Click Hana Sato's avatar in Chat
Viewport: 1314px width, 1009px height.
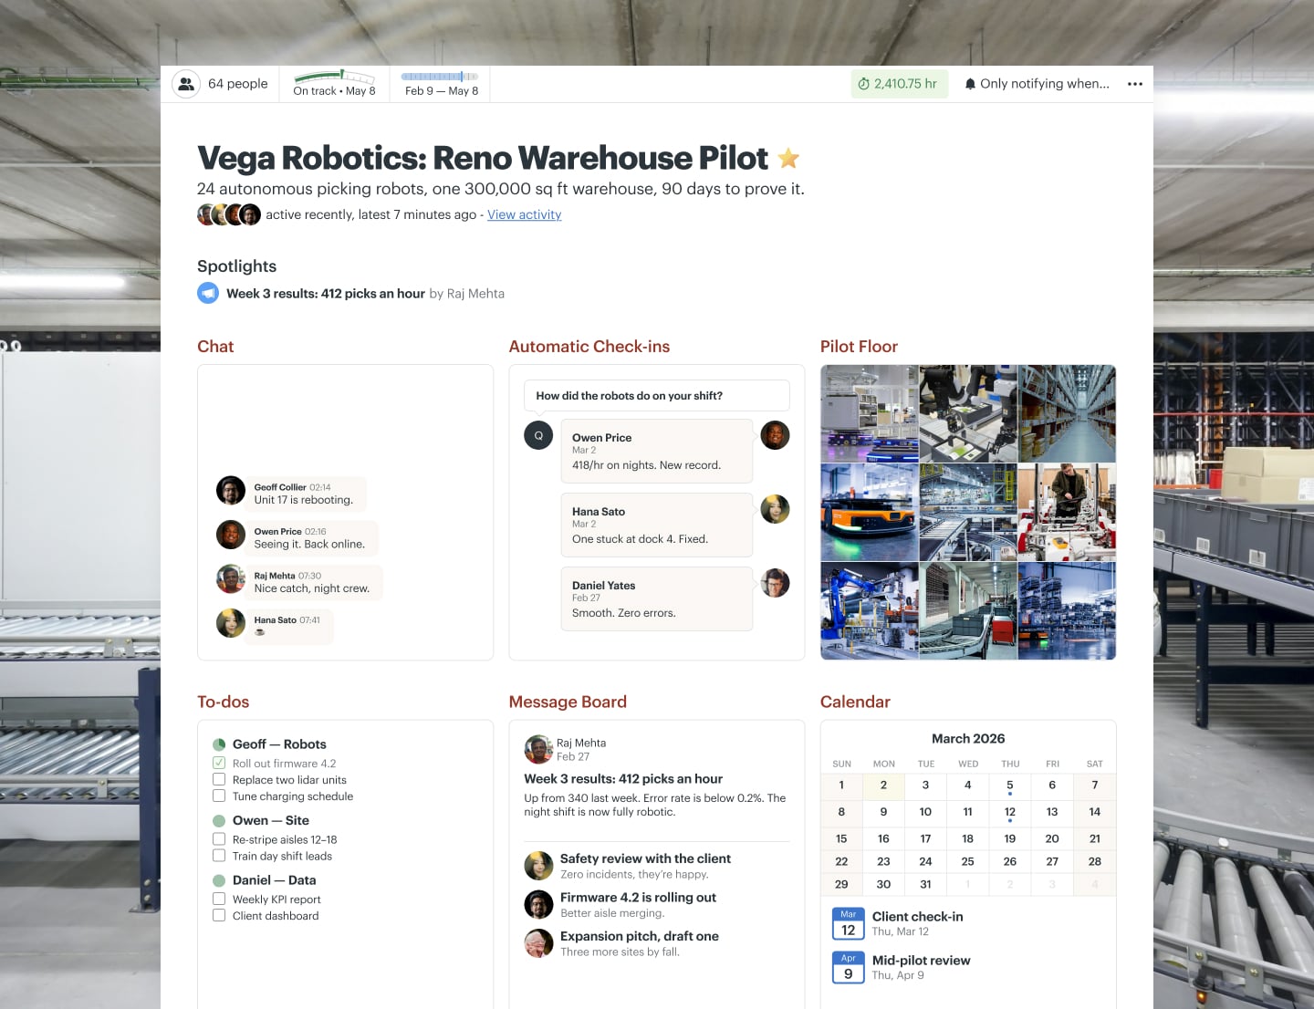231,623
